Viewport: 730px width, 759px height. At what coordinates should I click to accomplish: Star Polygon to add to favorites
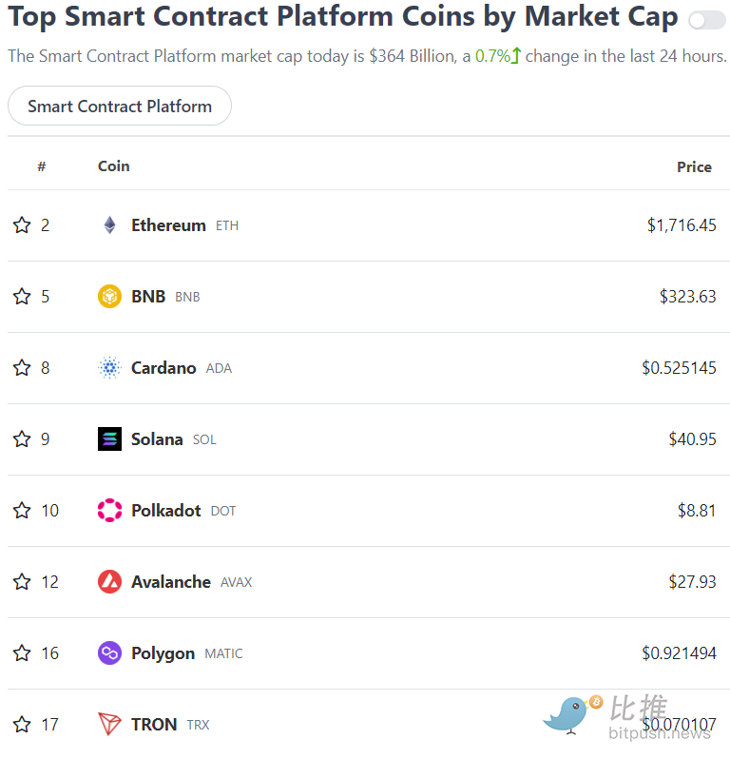[22, 653]
